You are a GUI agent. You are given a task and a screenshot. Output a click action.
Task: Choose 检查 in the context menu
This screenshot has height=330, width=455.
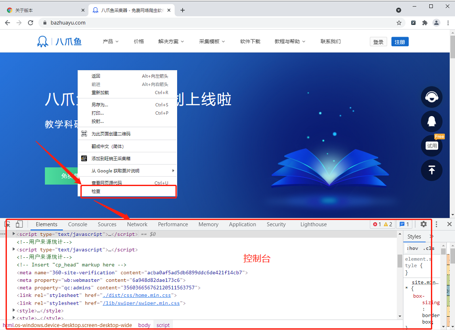(x=127, y=191)
